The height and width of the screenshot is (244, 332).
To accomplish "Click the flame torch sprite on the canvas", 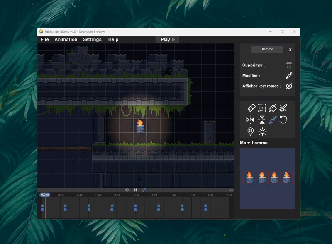I will tap(140, 125).
